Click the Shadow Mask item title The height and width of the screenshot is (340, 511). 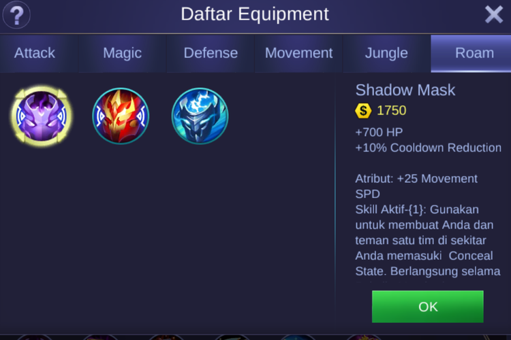405,90
